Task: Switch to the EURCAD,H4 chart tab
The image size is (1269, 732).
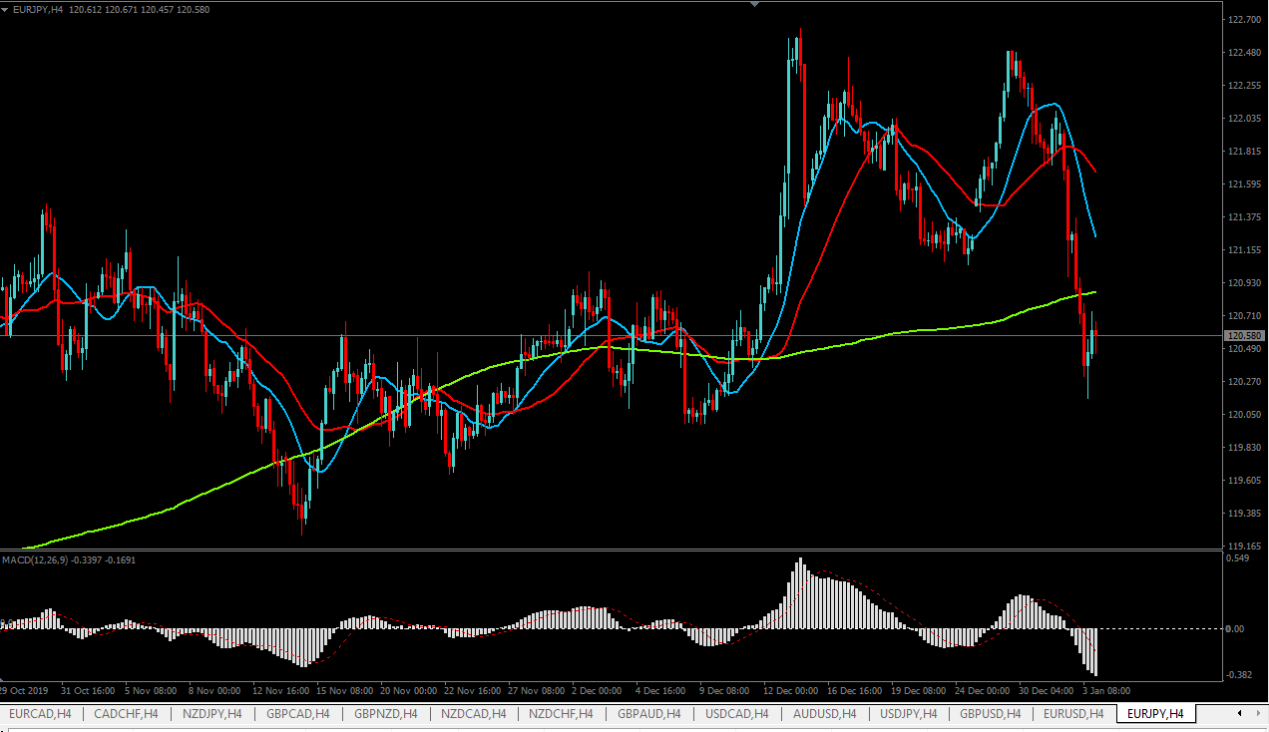Action: pos(41,714)
